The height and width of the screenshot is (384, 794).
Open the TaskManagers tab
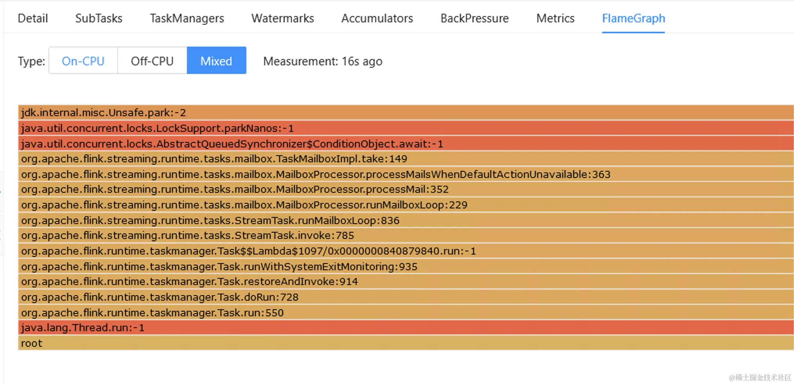coord(187,18)
